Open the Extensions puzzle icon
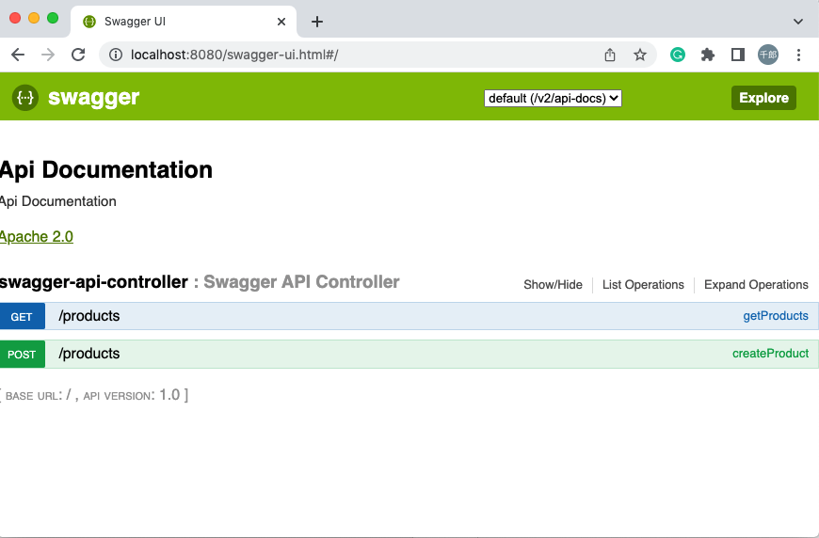The image size is (819, 538). point(708,55)
